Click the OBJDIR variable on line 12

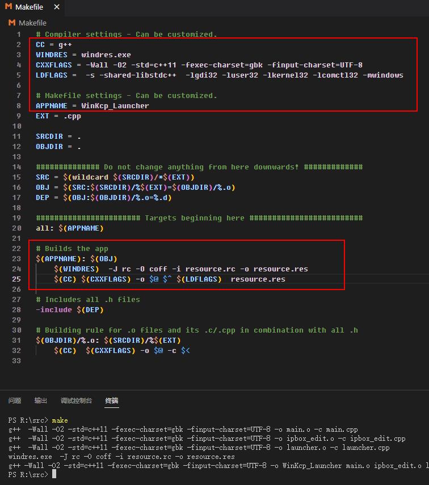click(49, 147)
